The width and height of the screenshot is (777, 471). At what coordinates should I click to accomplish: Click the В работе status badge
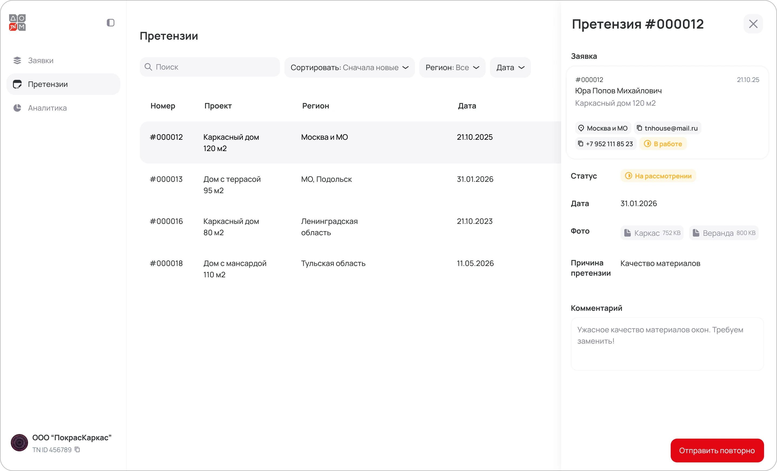663,144
